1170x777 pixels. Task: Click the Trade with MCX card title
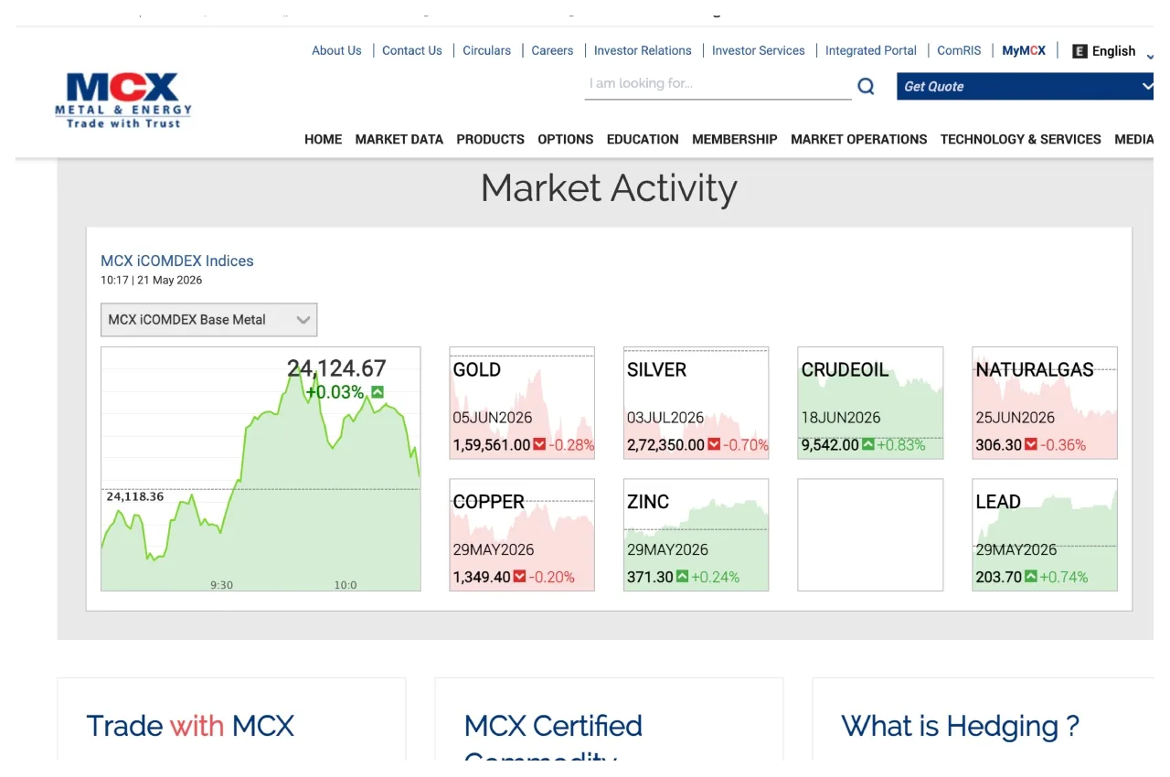(x=190, y=726)
